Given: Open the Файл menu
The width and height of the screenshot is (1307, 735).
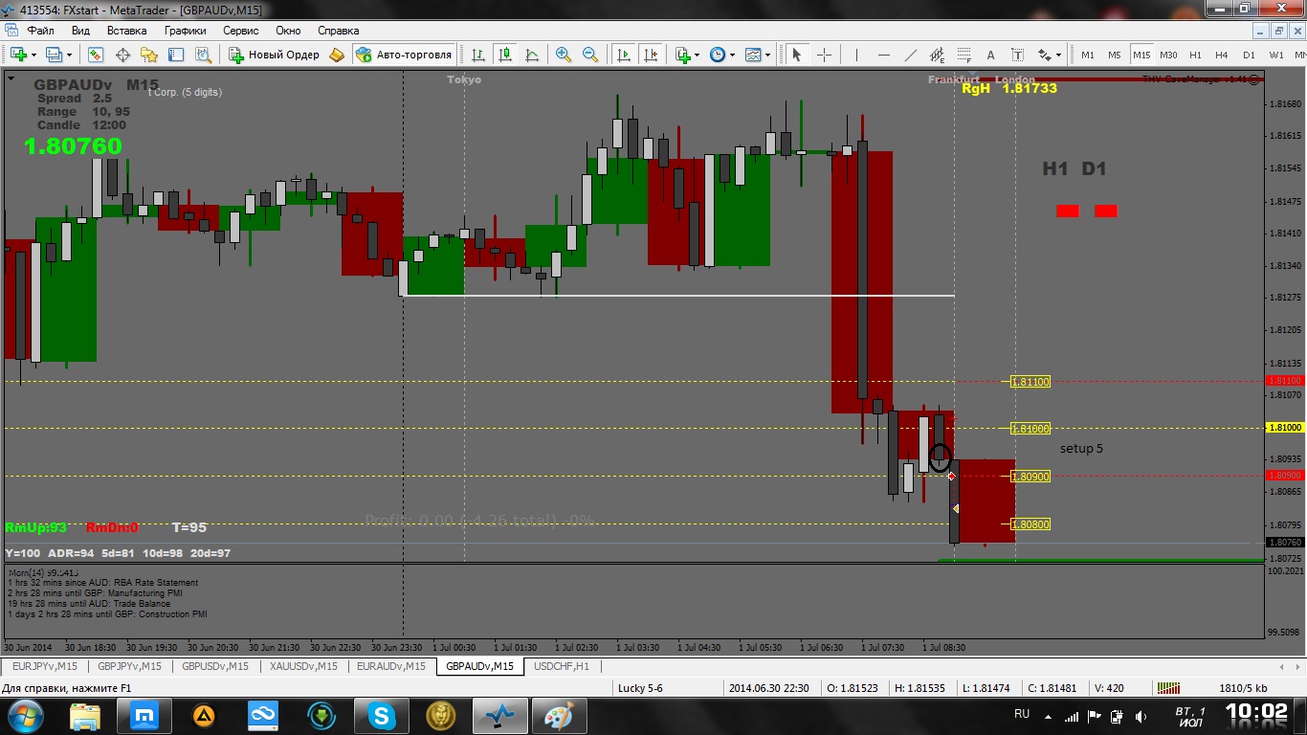Looking at the screenshot, I should click(40, 30).
